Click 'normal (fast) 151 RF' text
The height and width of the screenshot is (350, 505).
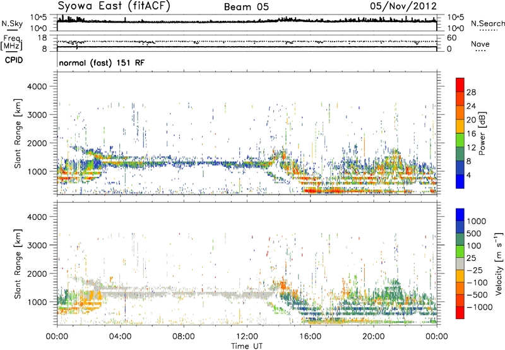point(102,63)
